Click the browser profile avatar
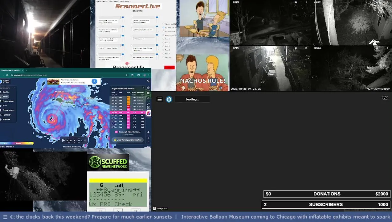 145,75
